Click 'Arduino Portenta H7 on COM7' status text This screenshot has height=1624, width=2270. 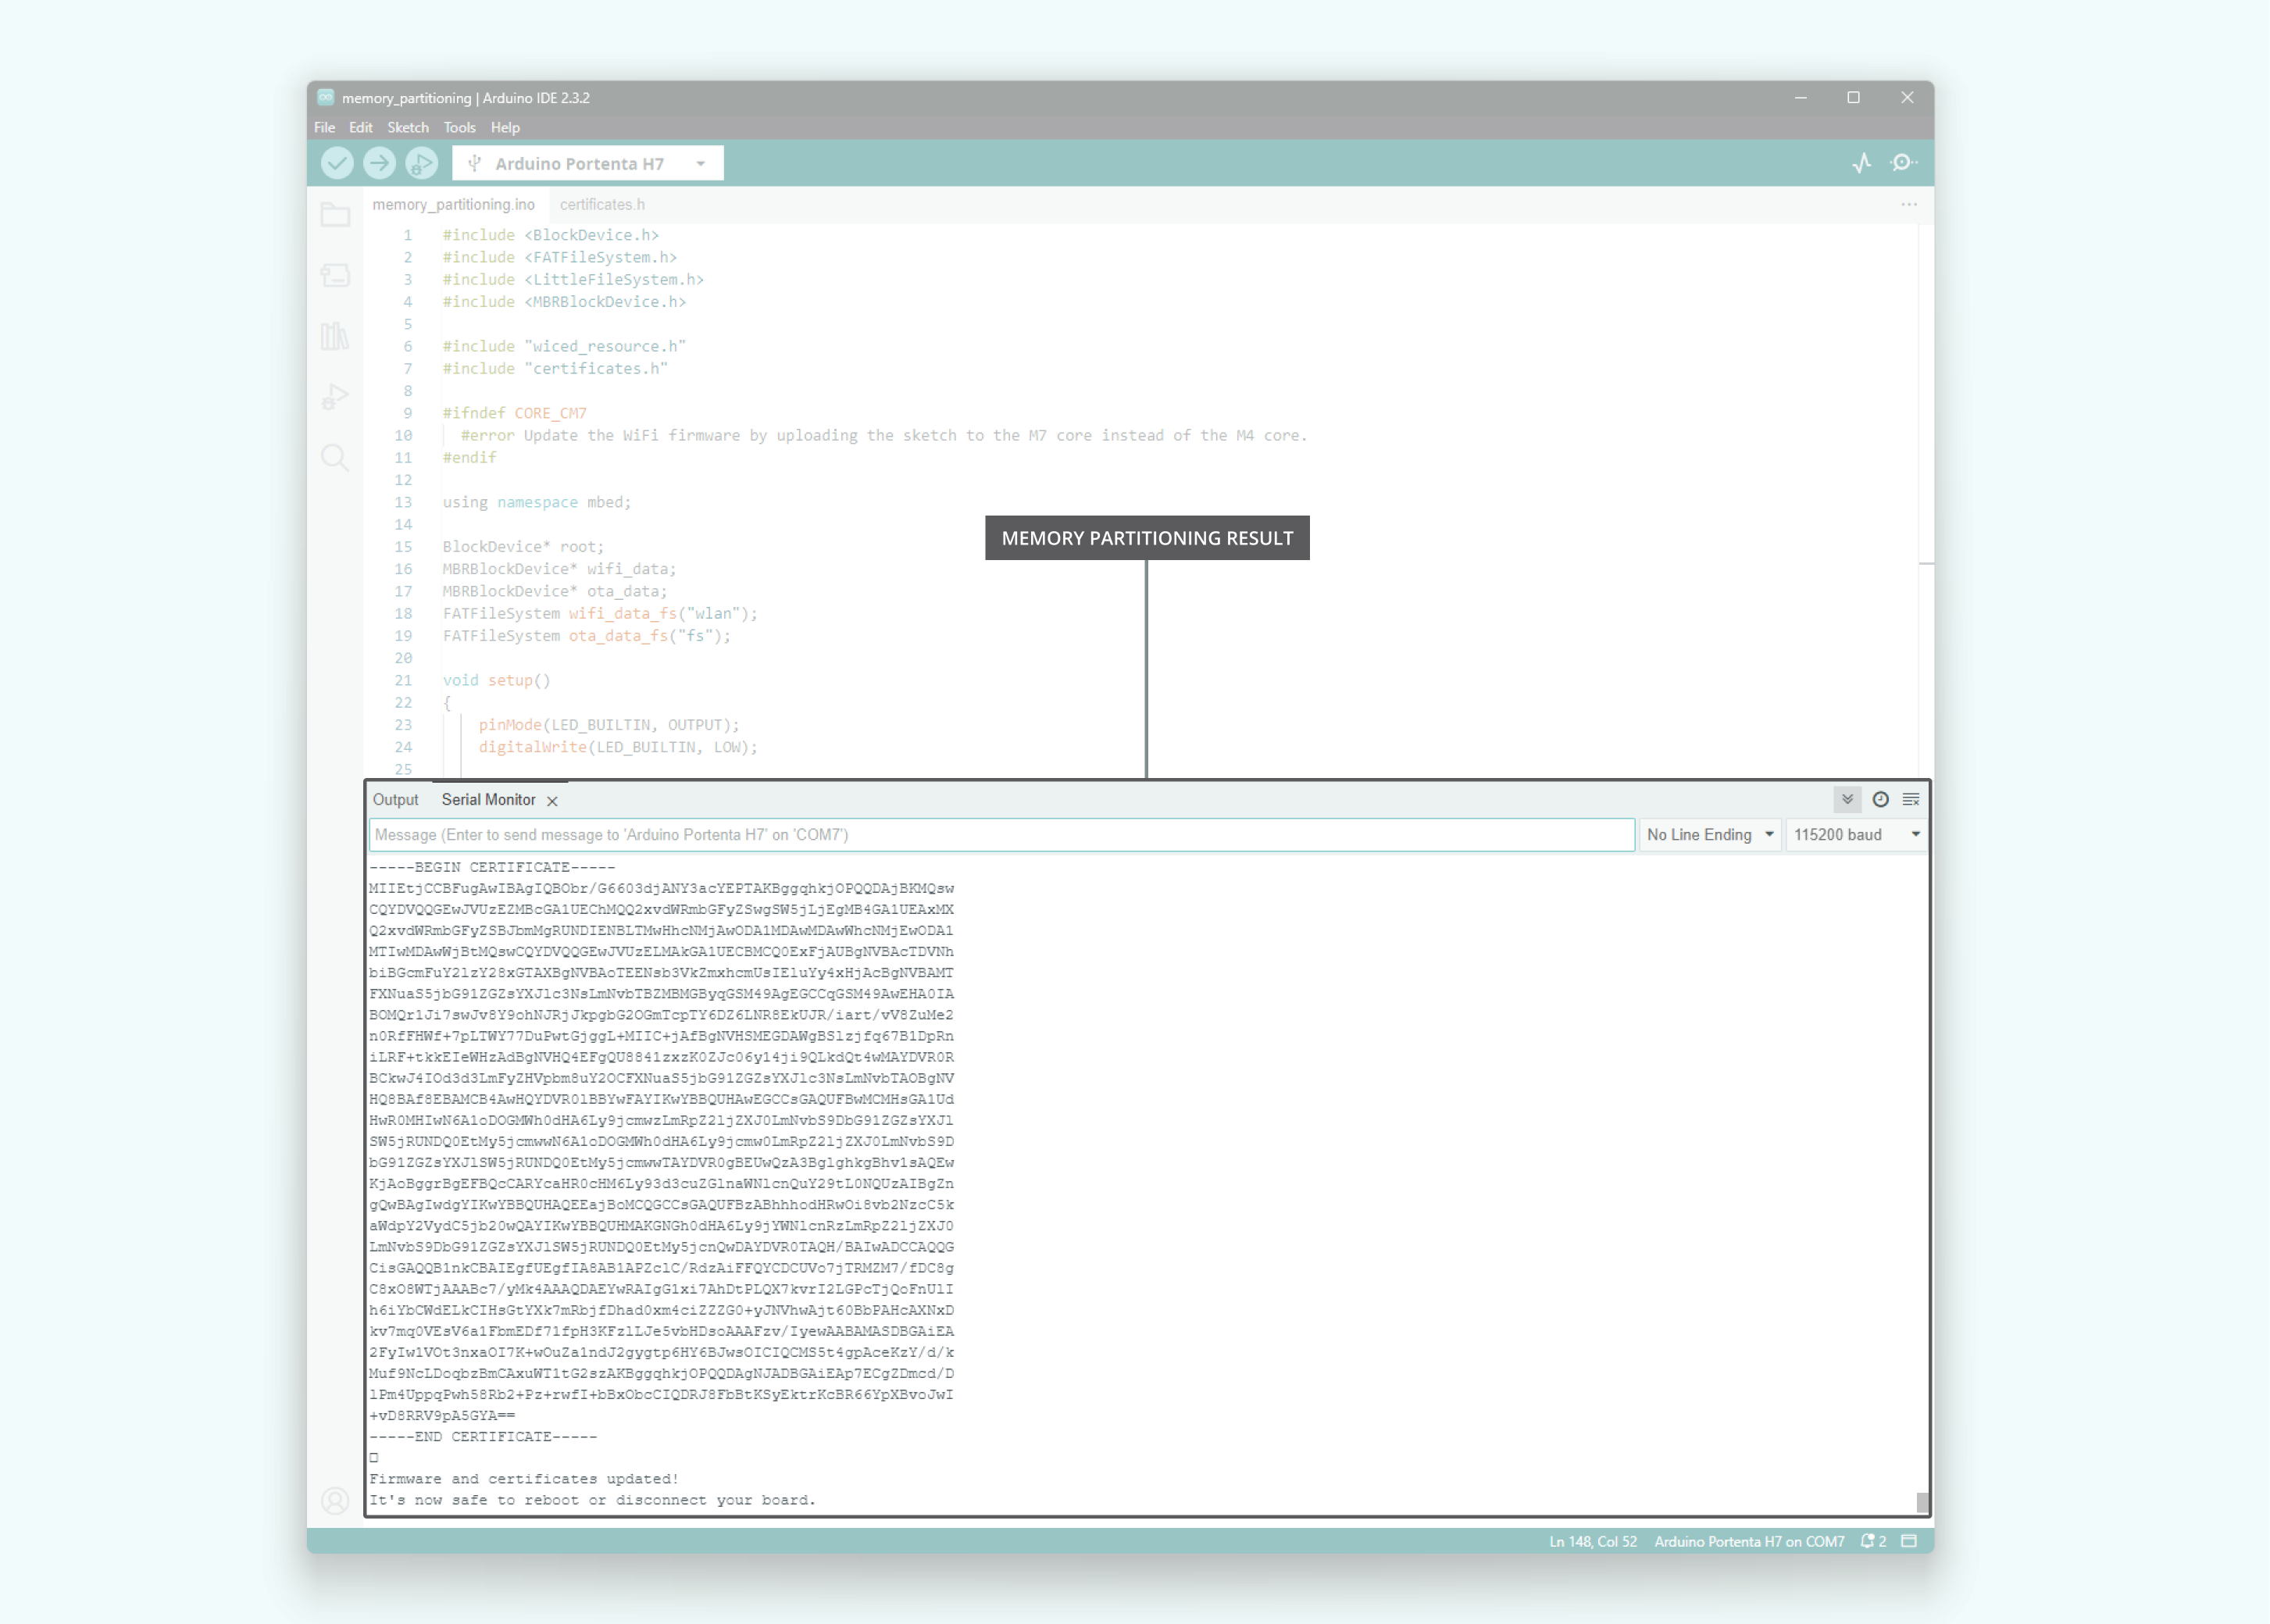[1749, 1541]
